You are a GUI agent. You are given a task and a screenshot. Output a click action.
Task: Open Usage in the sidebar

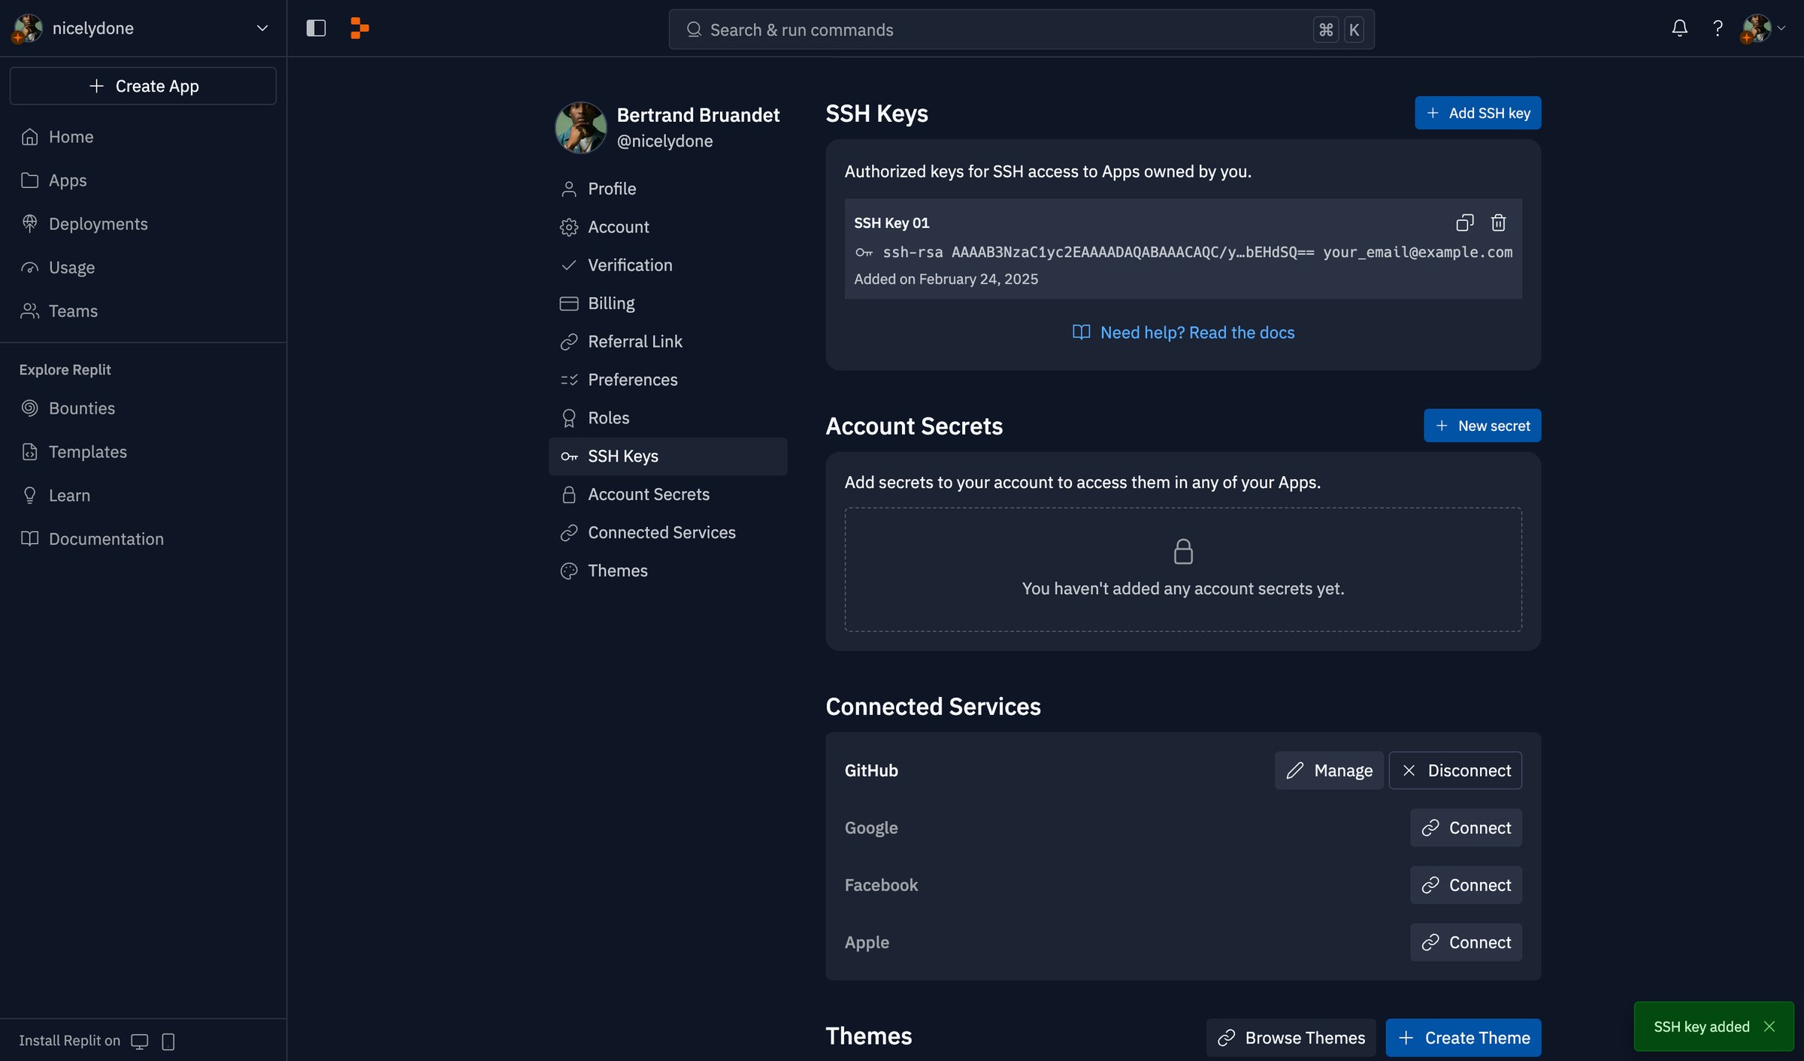tap(143, 268)
